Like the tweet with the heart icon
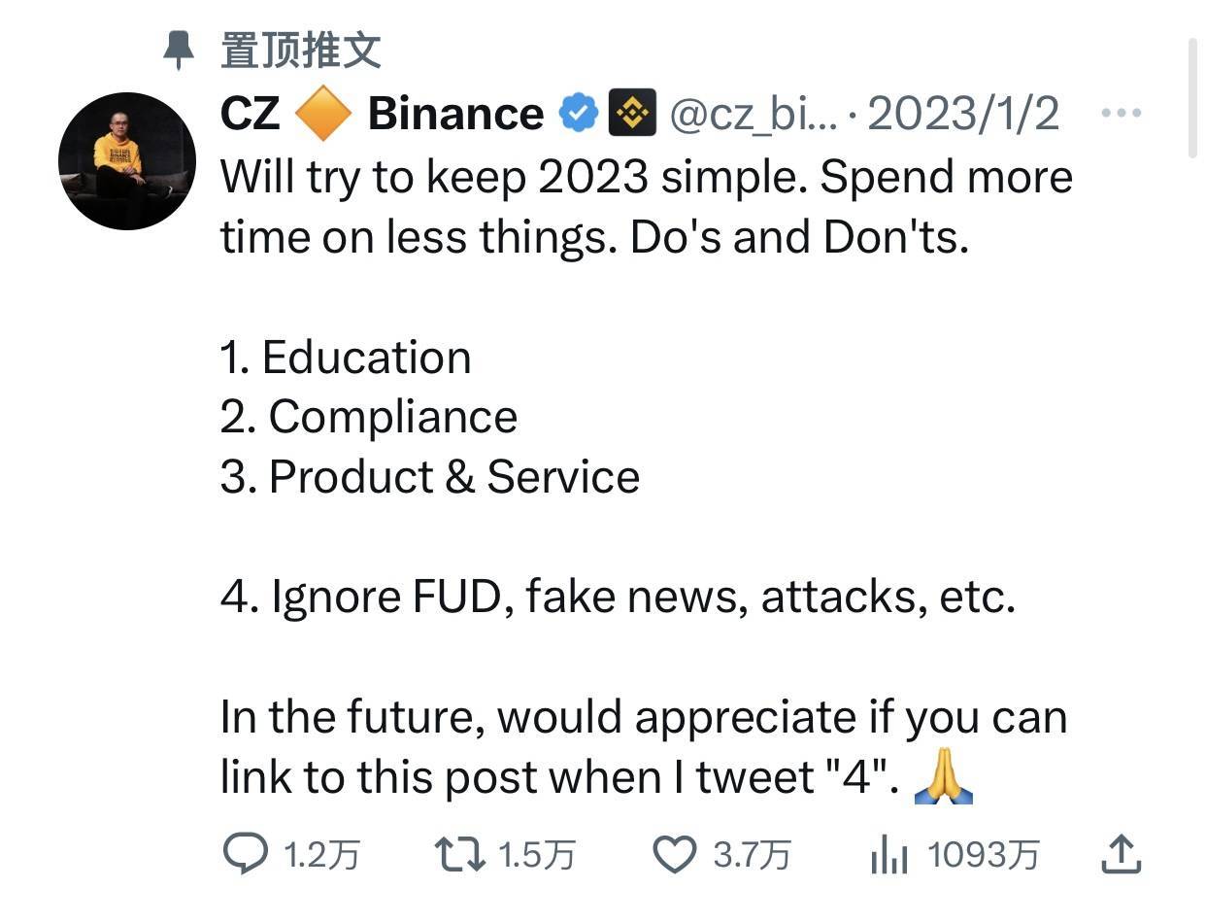The height and width of the screenshot is (923, 1206). tap(674, 855)
